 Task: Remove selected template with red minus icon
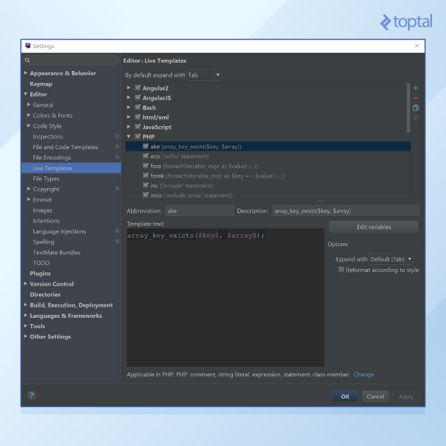[x=415, y=98]
